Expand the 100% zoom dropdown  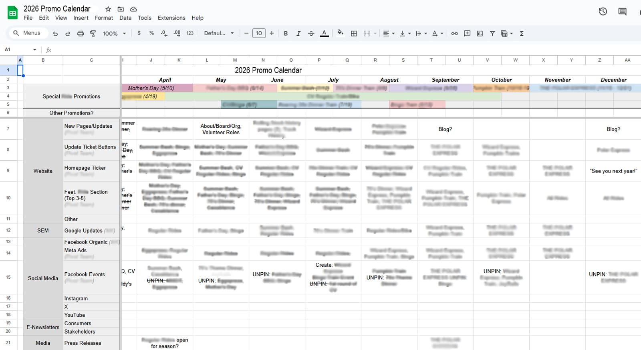pyautogui.click(x=114, y=34)
